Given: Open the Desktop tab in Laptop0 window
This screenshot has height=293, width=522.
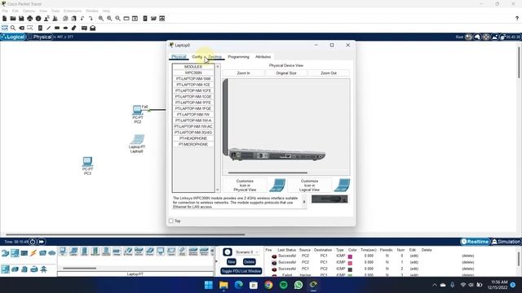Looking at the screenshot, I should coord(215,57).
